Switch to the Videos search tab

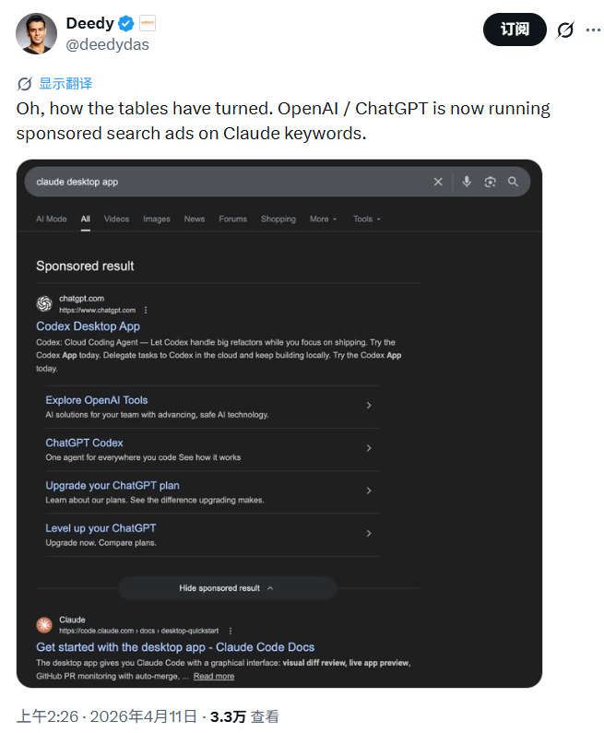116,219
